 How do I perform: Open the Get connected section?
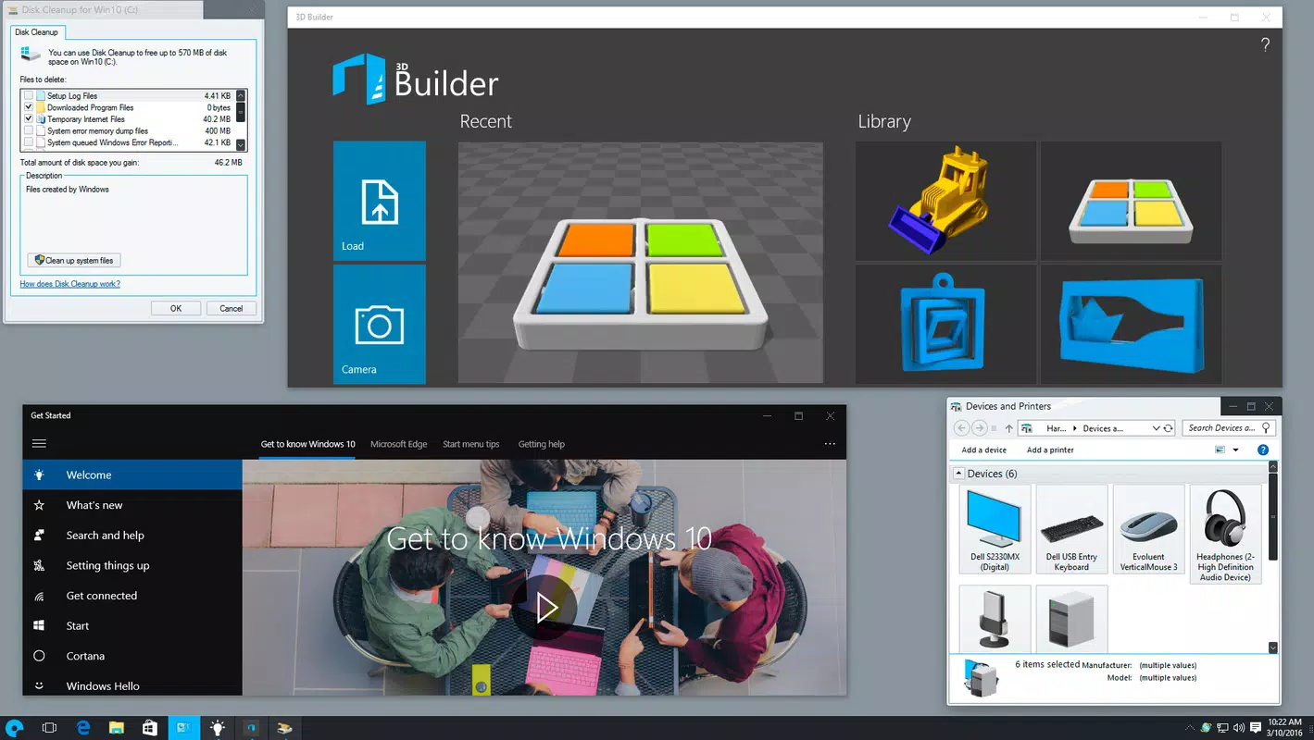132,596
